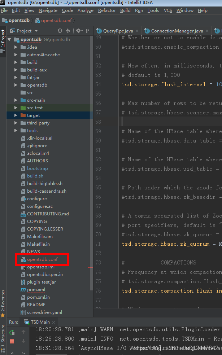This screenshot has height=355, width=222.
Task: Select configure.ac file
Action: click(40, 206)
